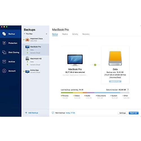Image resolution: width=141 pixels, height=141 pixels.
Task: Select the Important Docs backup entry
Action: [36, 39]
